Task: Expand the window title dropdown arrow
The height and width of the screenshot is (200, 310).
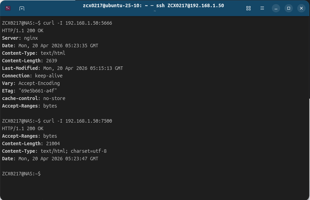Action: click(x=155, y=11)
